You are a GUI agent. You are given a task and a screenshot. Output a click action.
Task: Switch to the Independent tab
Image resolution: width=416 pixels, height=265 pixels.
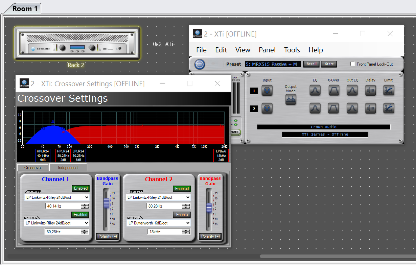click(x=68, y=168)
